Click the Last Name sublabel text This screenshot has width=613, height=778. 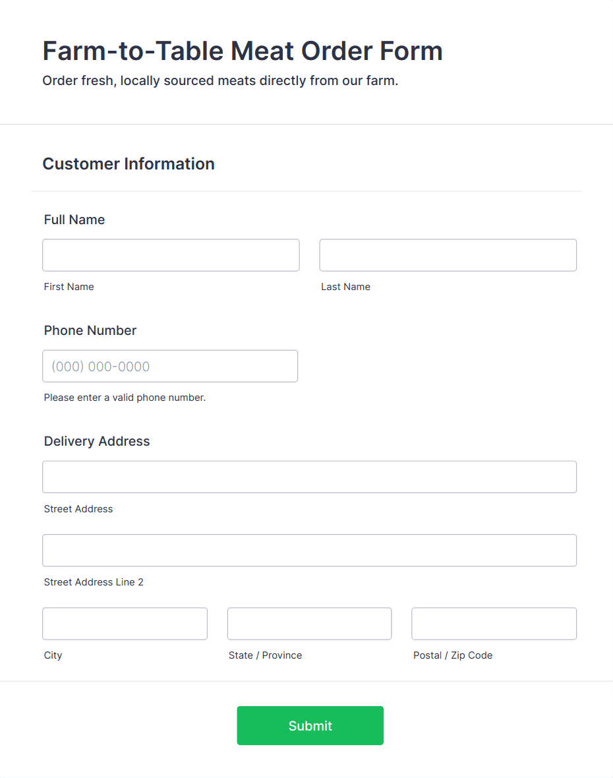tap(345, 287)
